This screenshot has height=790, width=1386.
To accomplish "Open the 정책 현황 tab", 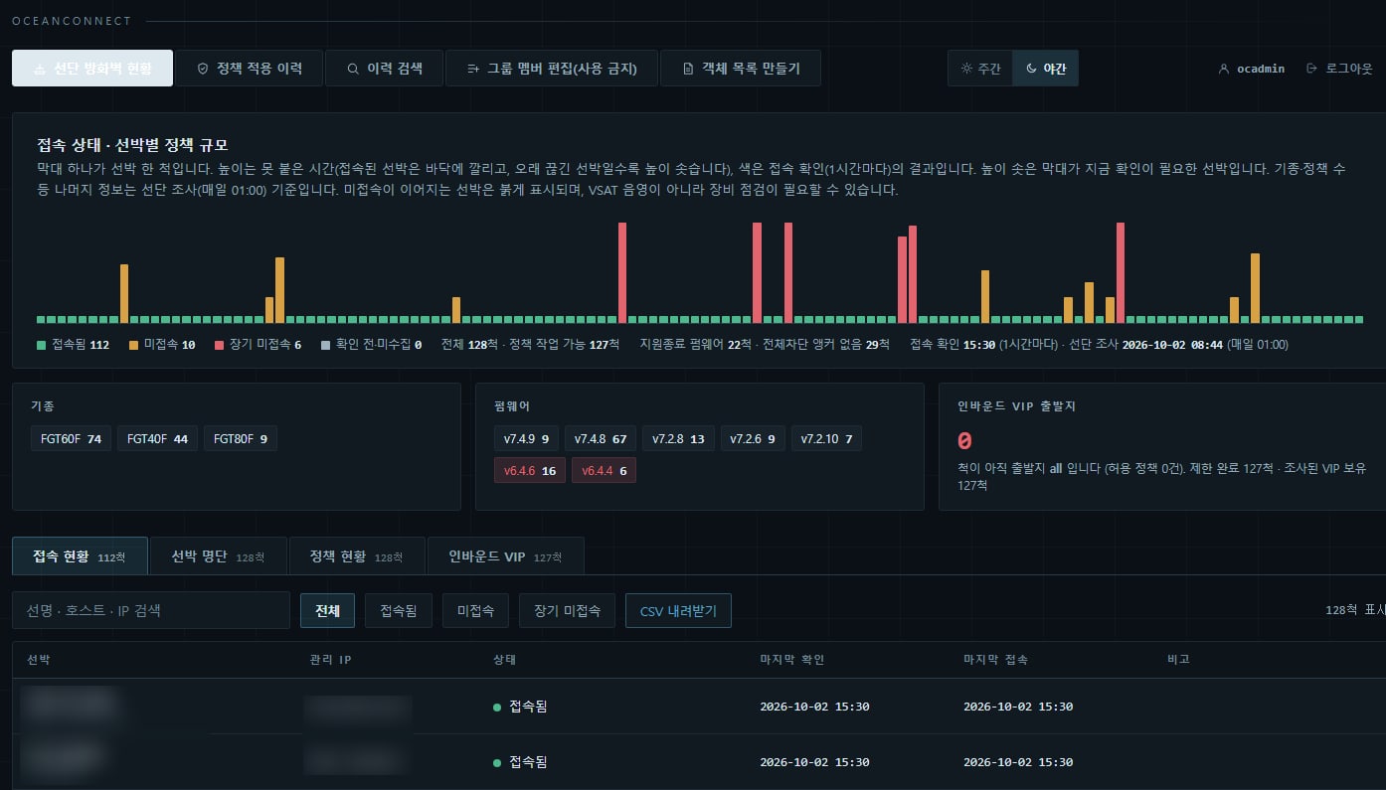I will pyautogui.click(x=357, y=556).
